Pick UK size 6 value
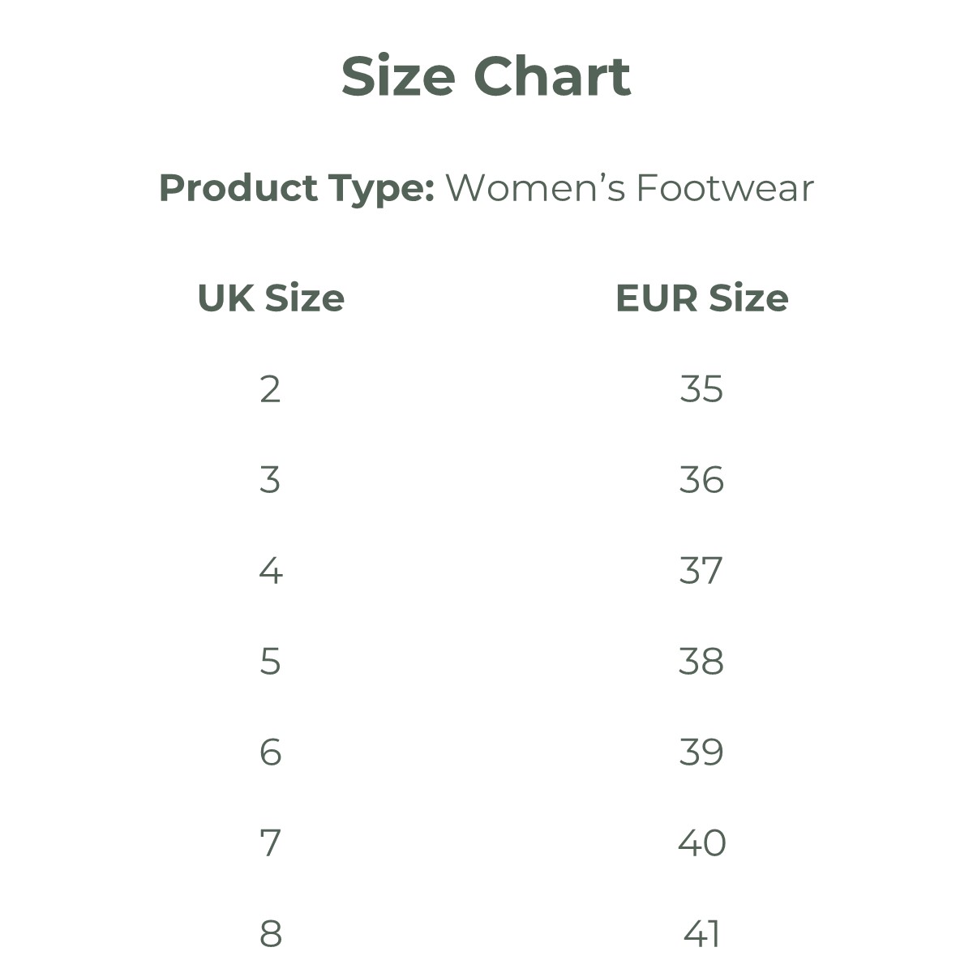 pyautogui.click(x=270, y=752)
